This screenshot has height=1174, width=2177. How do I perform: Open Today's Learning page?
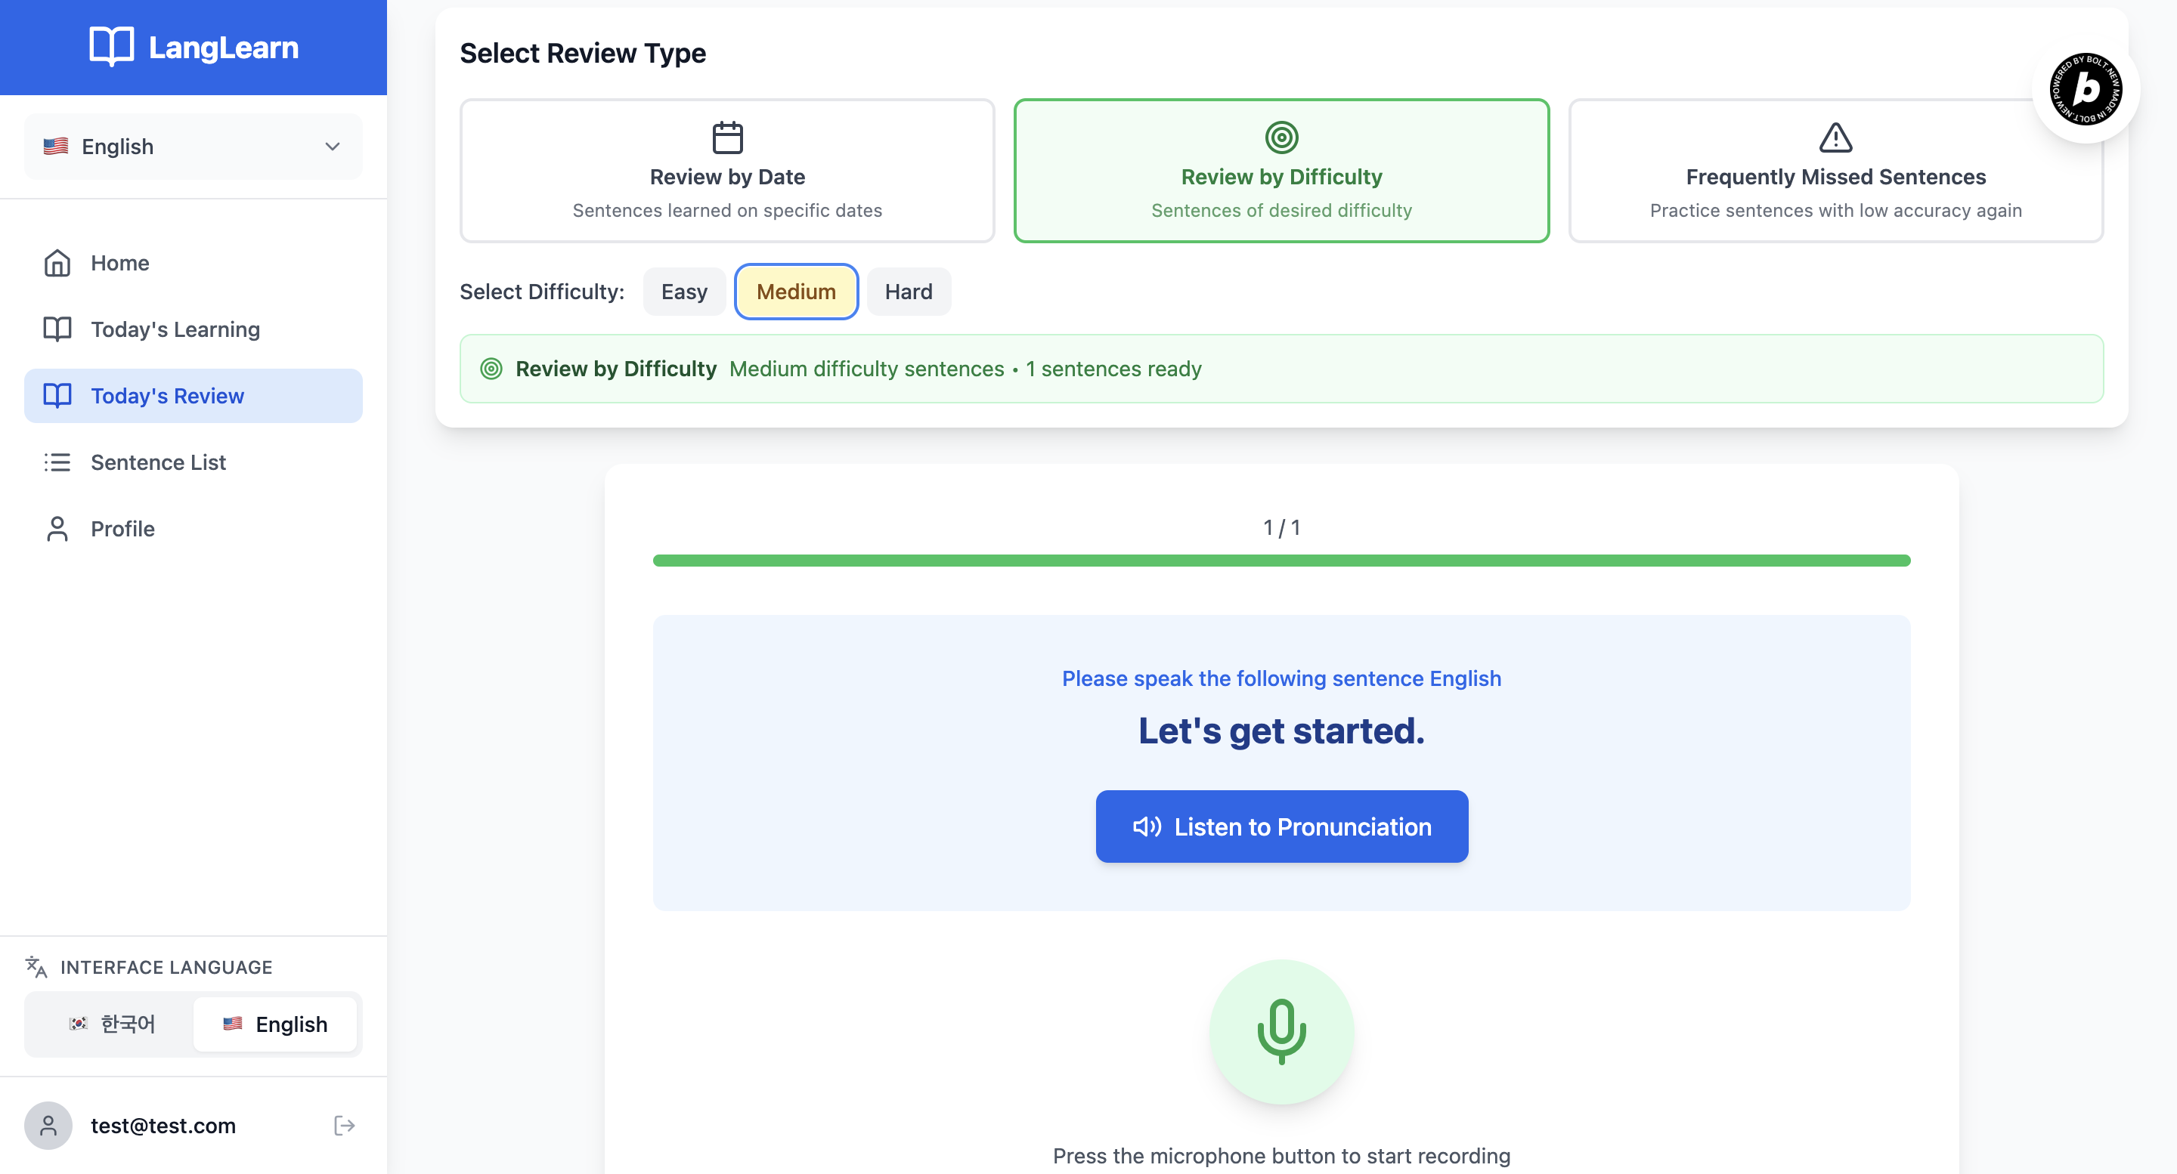coord(175,329)
